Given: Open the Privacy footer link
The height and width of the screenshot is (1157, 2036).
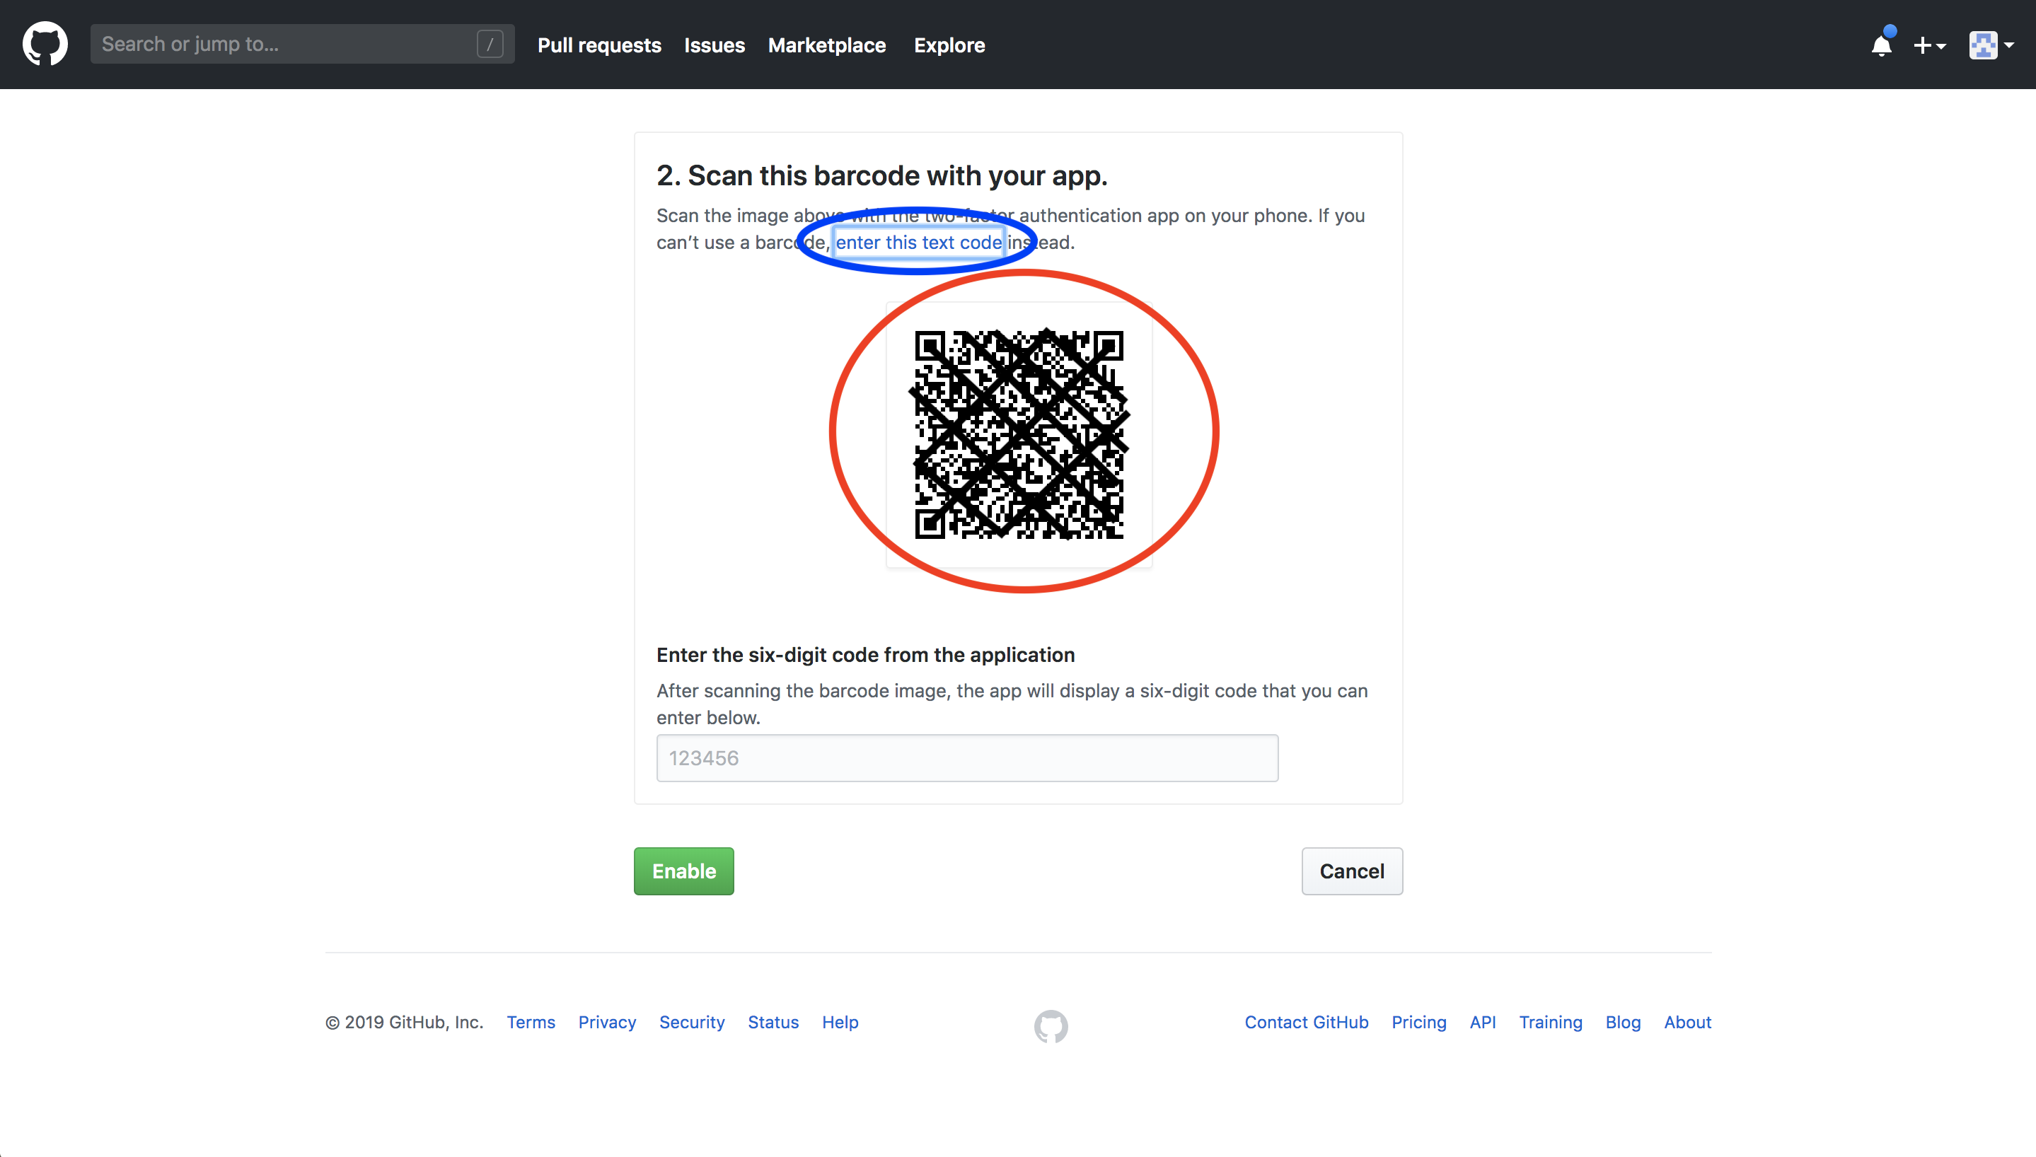Looking at the screenshot, I should pyautogui.click(x=607, y=1022).
